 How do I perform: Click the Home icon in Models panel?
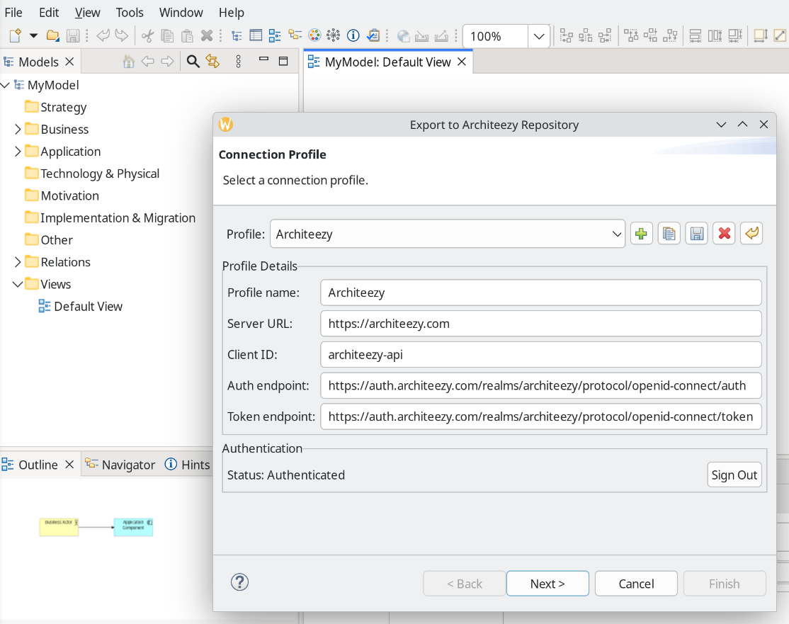coord(129,62)
